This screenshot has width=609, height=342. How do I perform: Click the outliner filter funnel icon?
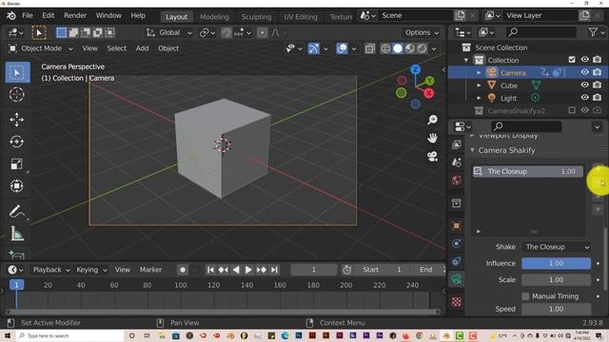click(x=593, y=32)
